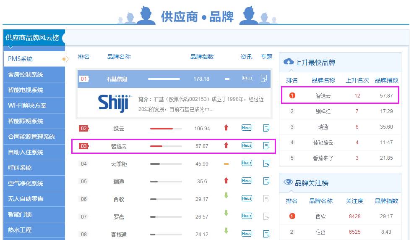Click the red up arrow in 智选云 row
Image resolution: width=414 pixels, height=240 pixels.
tap(226, 145)
